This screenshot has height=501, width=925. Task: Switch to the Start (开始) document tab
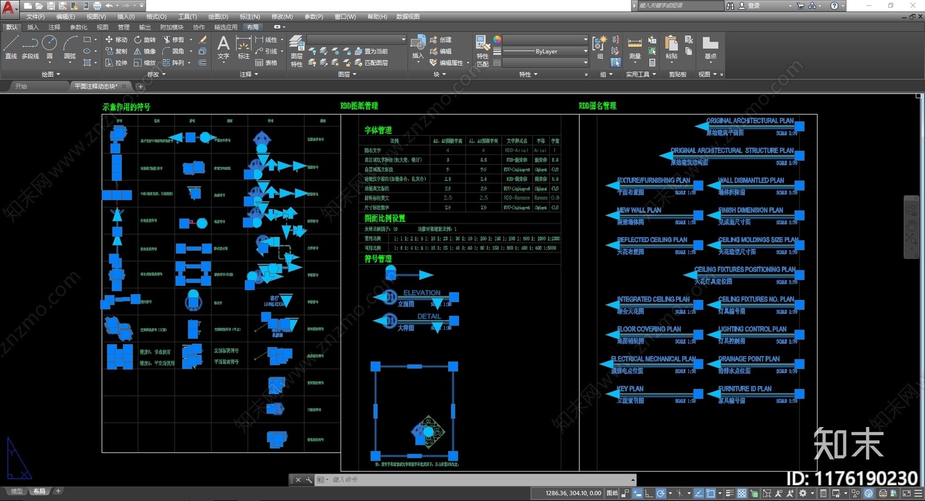click(21, 86)
